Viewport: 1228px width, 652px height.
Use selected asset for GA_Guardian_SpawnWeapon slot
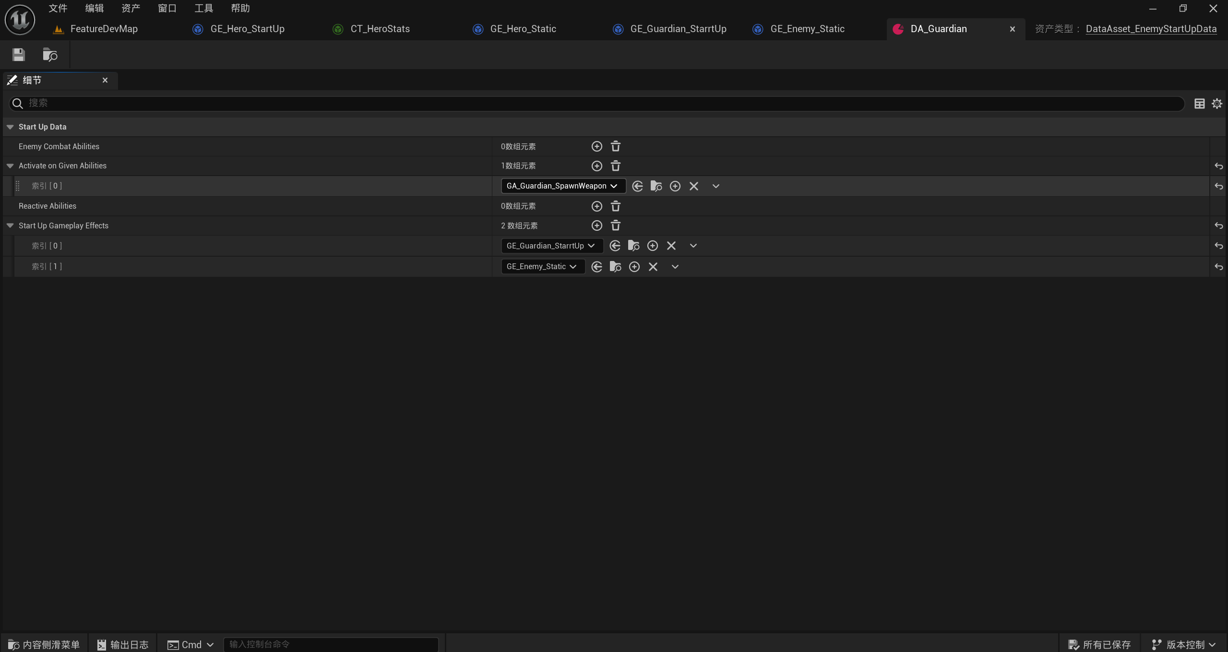click(x=637, y=186)
